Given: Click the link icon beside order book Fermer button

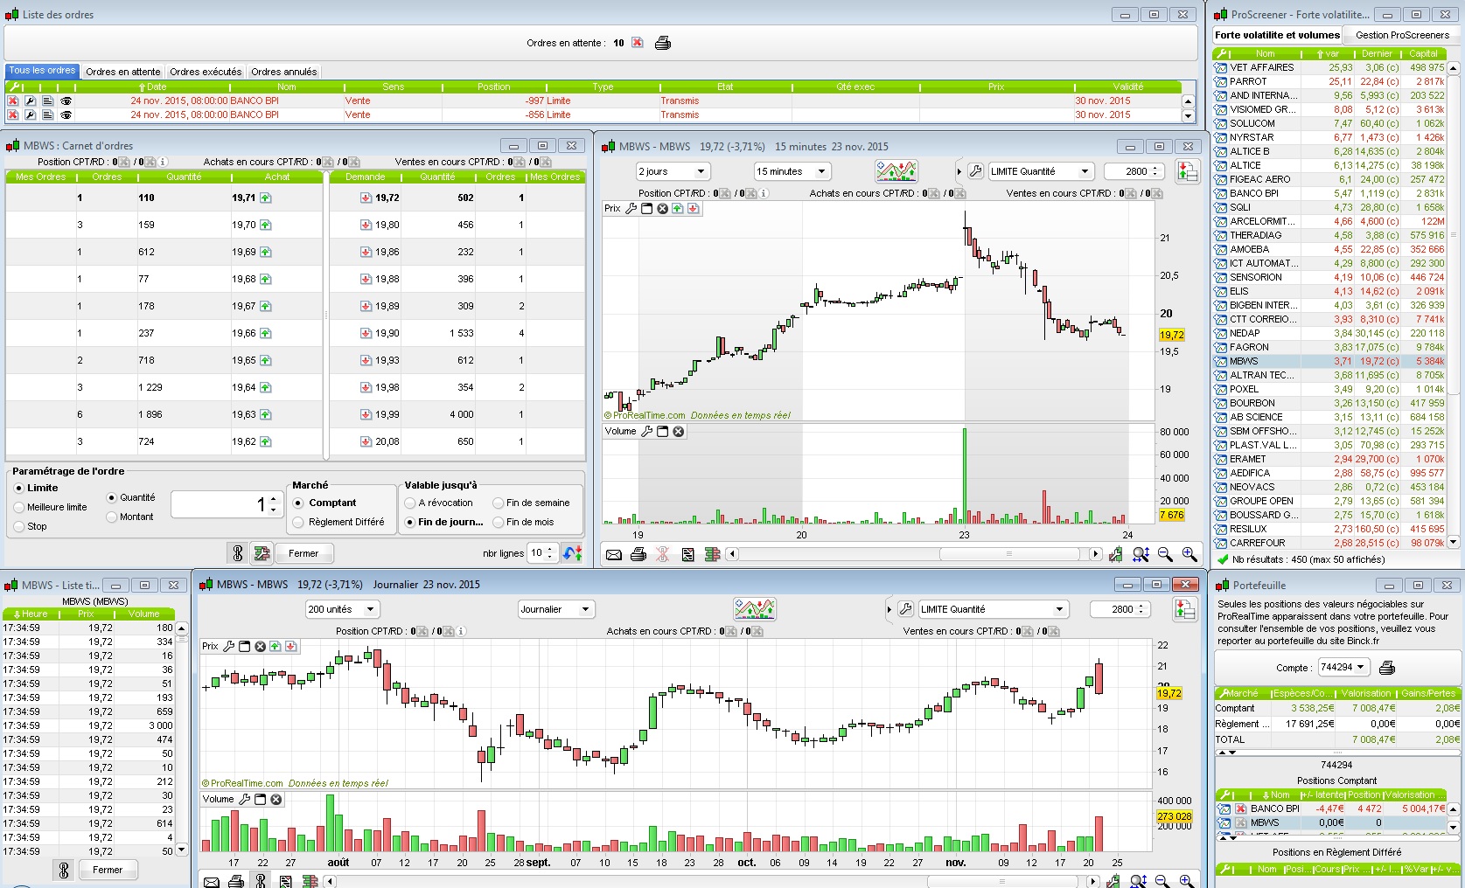Looking at the screenshot, I should point(237,553).
